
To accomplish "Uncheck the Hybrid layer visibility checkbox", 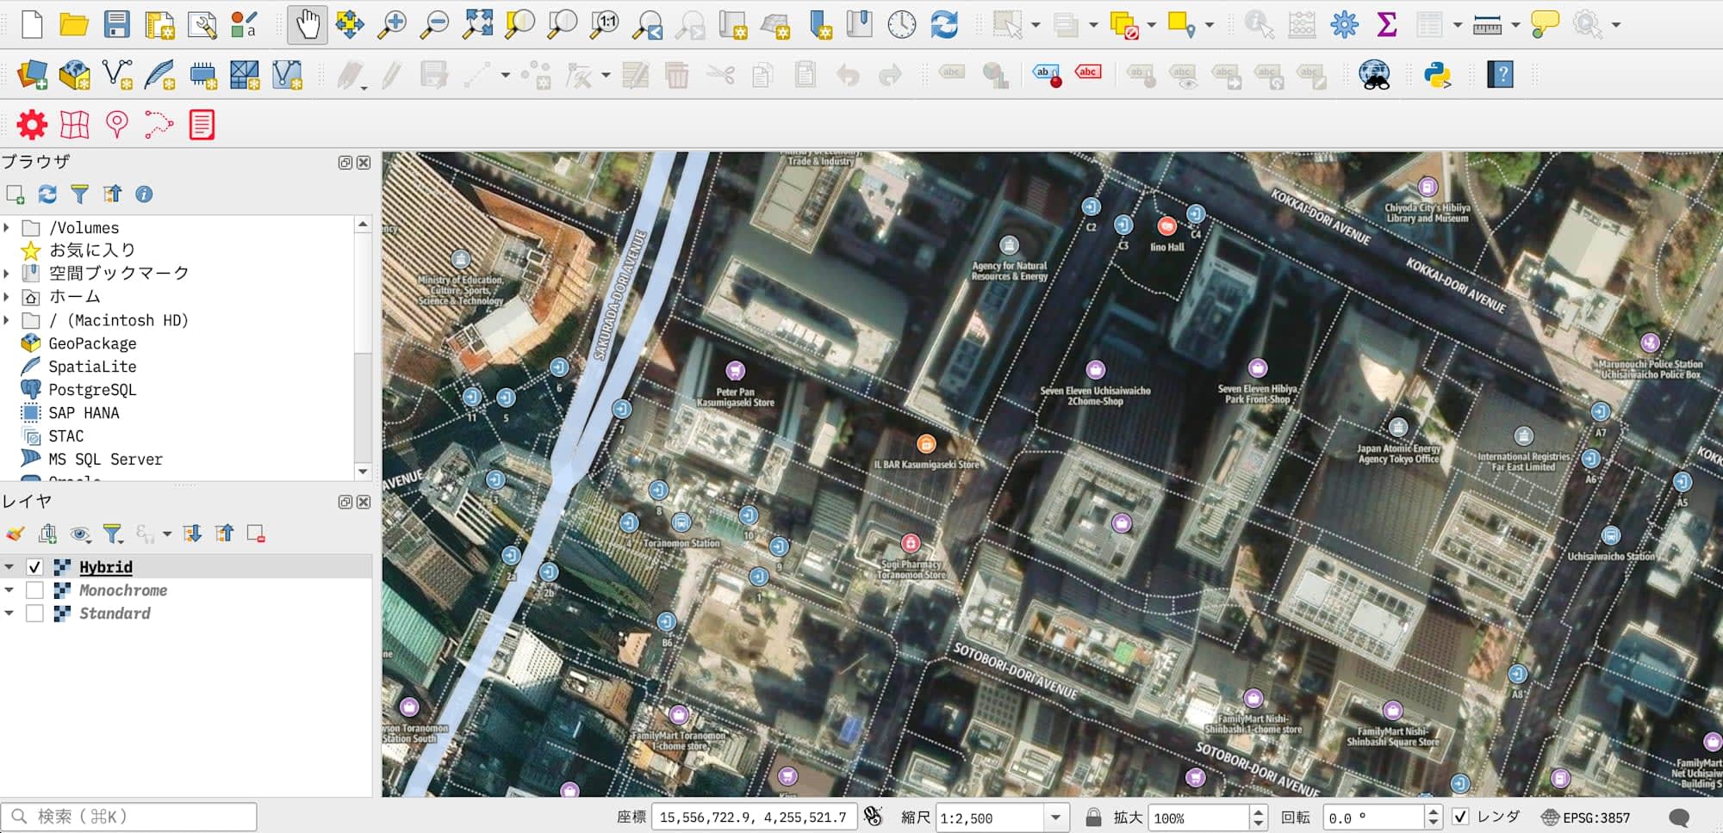I will [x=34, y=567].
